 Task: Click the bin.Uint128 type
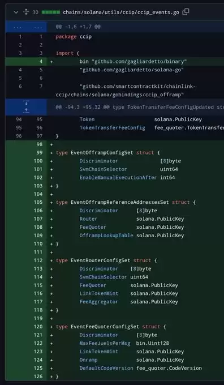click(153, 343)
